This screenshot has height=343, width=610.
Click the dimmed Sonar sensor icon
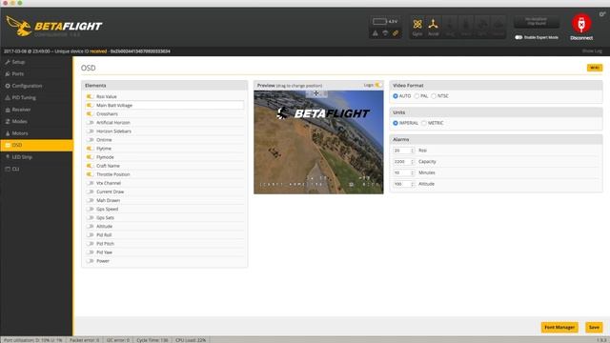pyautogui.click(x=498, y=25)
